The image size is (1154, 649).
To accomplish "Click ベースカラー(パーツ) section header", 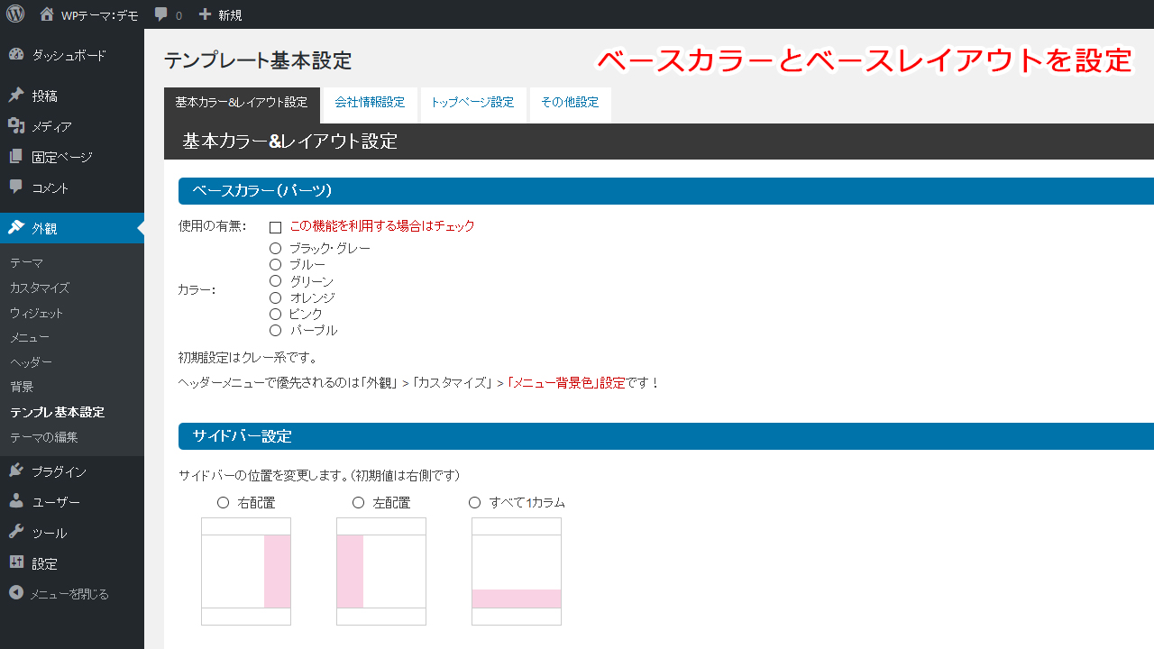I will click(x=666, y=191).
